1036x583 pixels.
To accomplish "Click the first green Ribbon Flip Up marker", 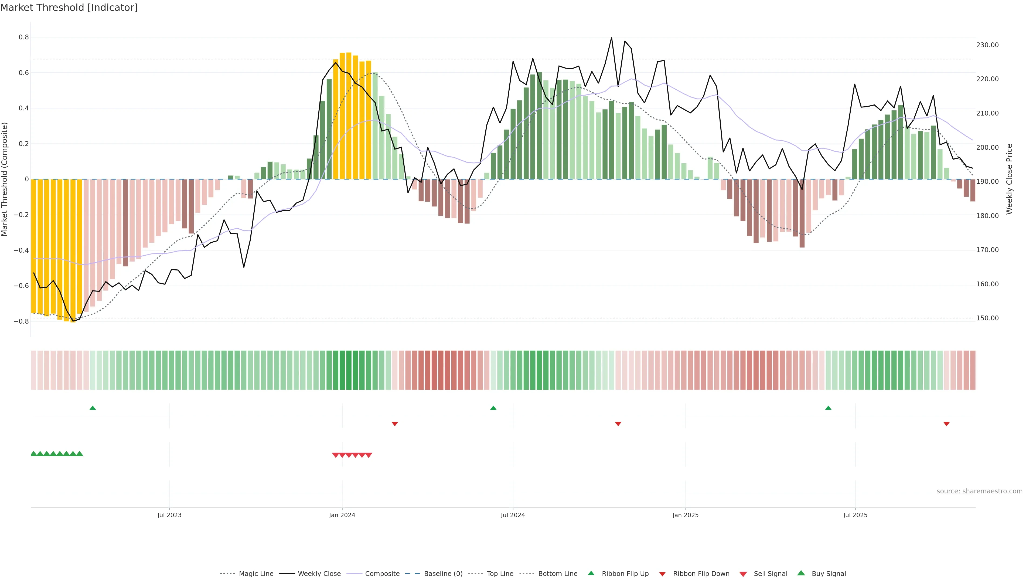I will [93, 408].
